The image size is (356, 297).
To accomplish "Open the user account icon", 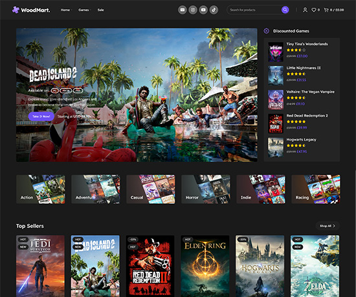I will [x=305, y=10].
